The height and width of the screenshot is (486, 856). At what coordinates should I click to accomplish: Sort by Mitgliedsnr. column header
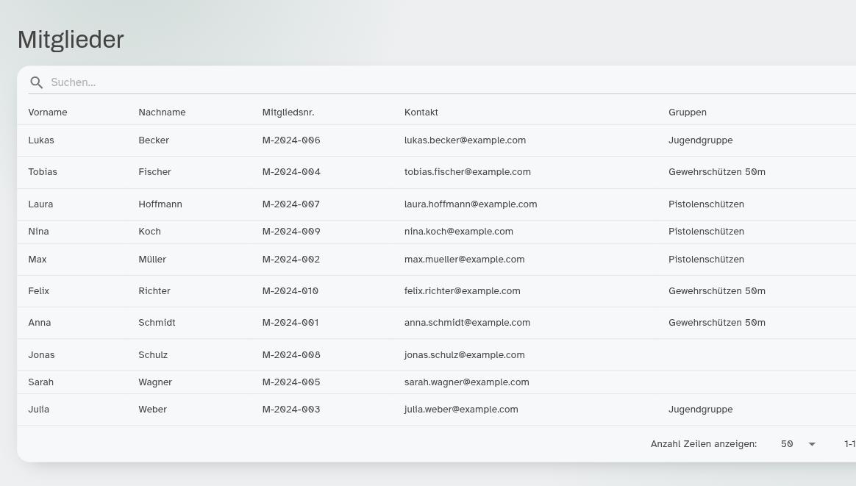pos(288,112)
